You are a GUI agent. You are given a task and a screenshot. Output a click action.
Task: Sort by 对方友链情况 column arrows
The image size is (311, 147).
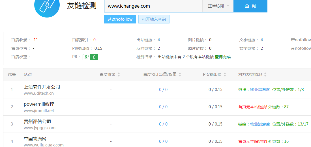click(265, 75)
